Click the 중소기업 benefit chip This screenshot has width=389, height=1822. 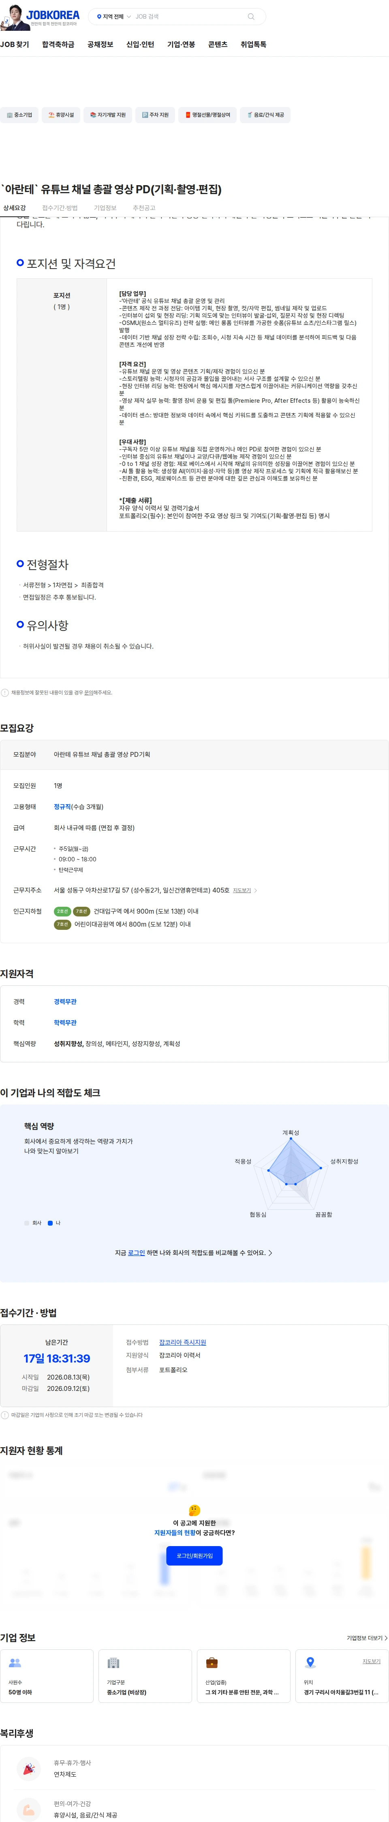pos(19,115)
